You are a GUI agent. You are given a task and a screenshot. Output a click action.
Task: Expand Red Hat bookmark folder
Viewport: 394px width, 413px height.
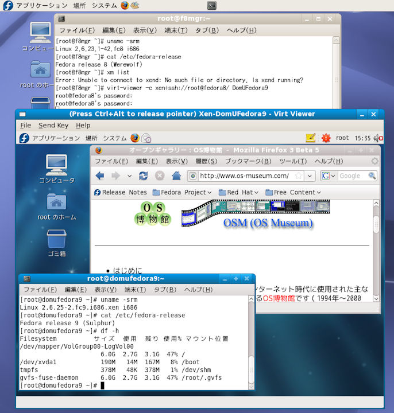coord(238,192)
